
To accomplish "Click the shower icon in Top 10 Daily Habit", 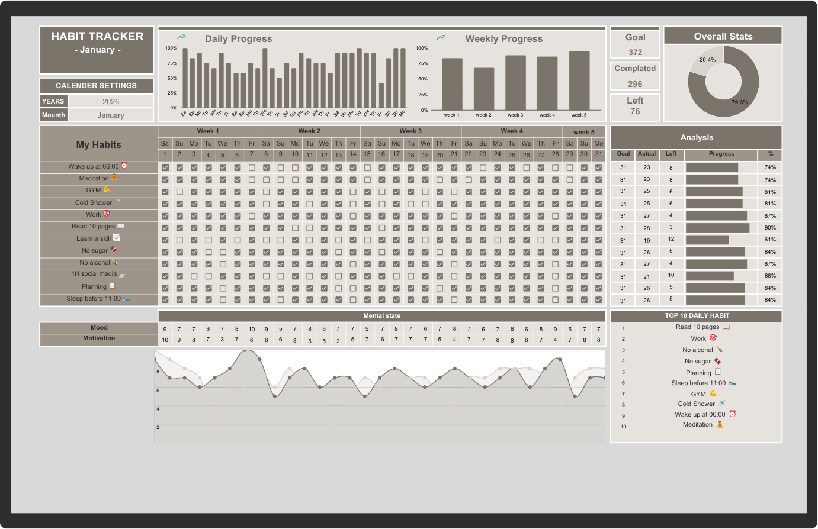I will click(722, 403).
